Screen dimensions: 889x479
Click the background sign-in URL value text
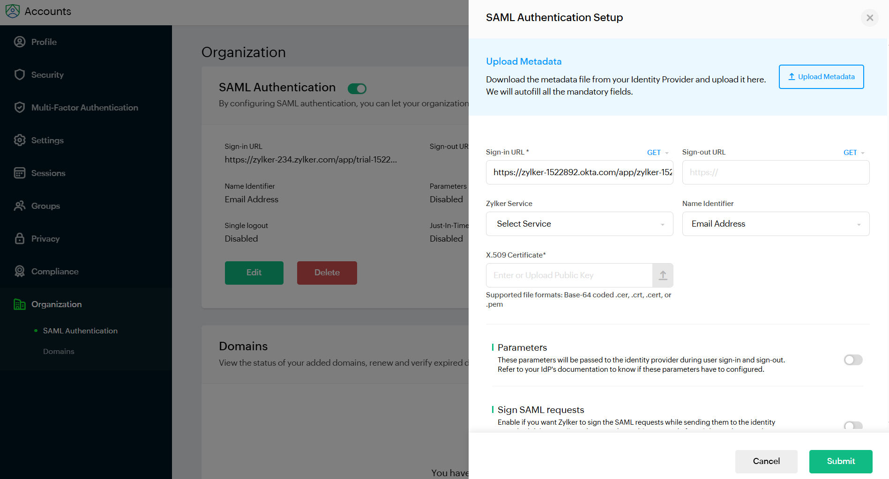click(x=311, y=160)
